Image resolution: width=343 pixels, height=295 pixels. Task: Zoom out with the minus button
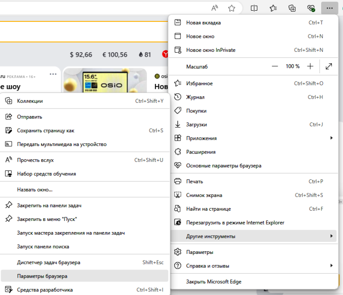click(x=275, y=66)
